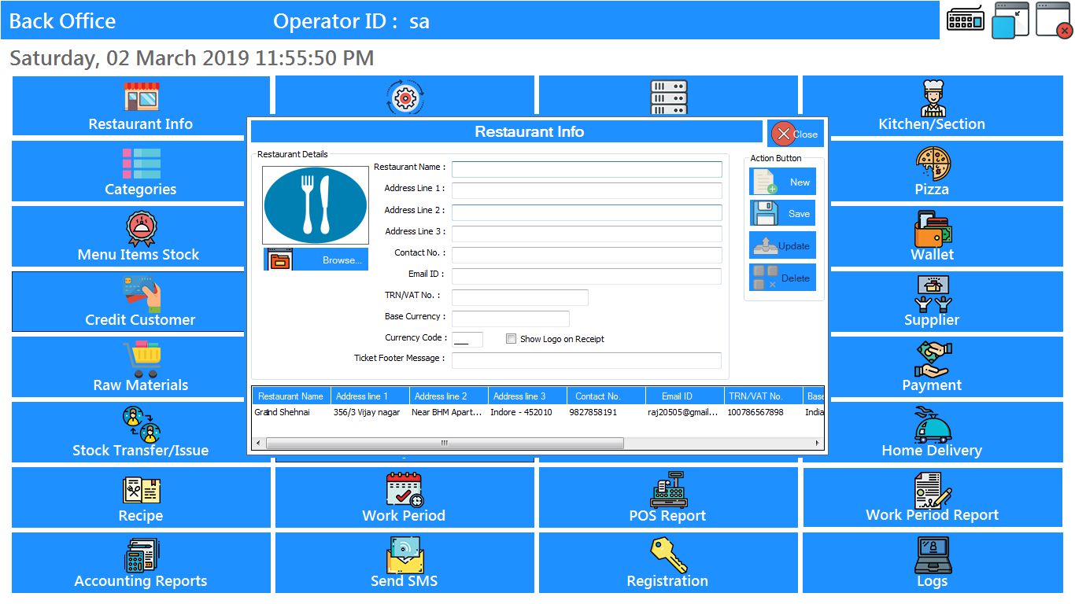The image size is (1075, 604).
Task: Open the Pizza tile
Action: [x=932, y=171]
